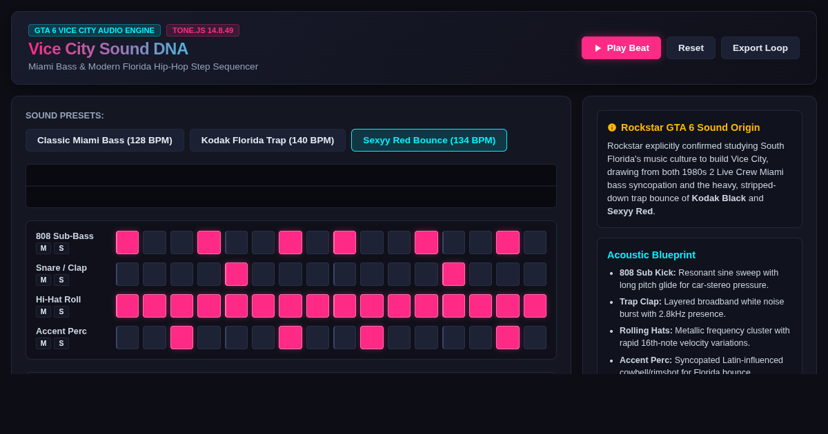Click the Trap Clap bullet in Acoustic Blueprint
The height and width of the screenshot is (434, 828).
click(x=705, y=308)
